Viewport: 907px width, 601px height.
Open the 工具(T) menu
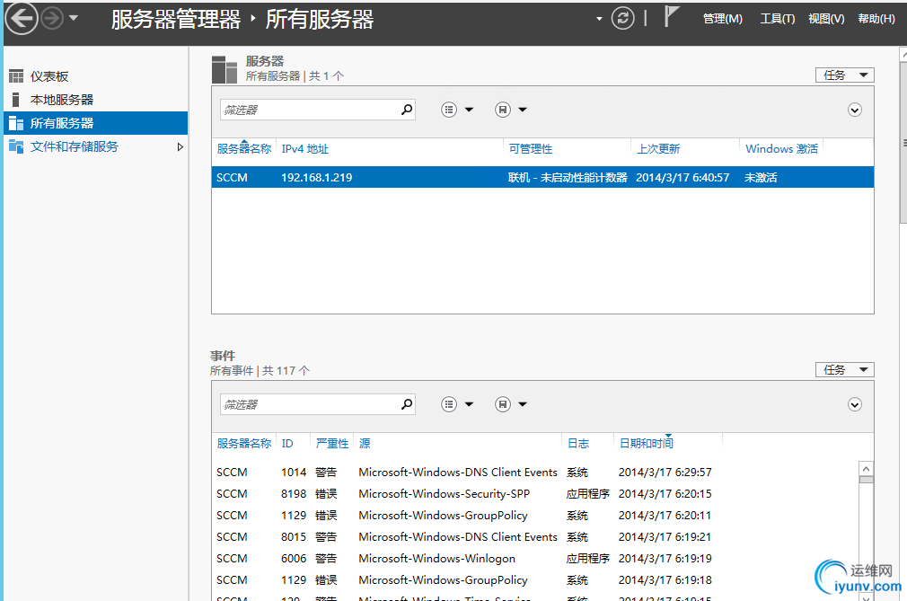point(777,19)
